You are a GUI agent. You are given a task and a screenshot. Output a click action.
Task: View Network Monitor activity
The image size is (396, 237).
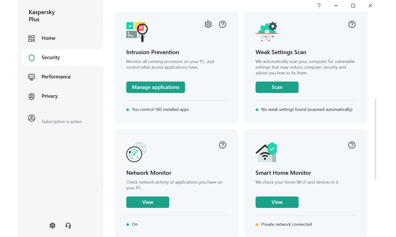coord(148,202)
